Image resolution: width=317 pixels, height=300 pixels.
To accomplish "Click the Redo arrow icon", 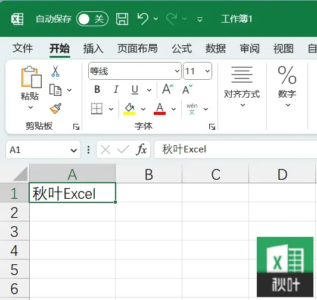I will click(172, 19).
